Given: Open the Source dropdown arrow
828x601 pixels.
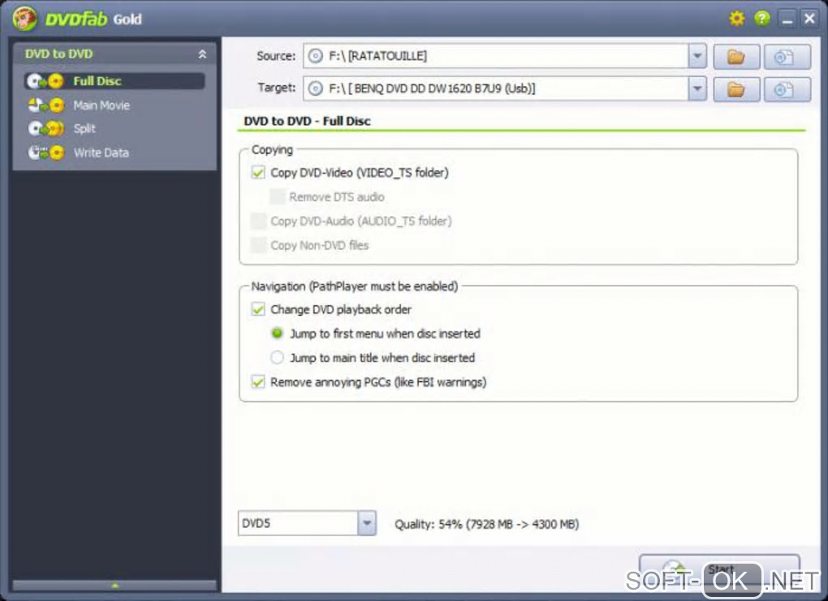Looking at the screenshot, I should pos(697,56).
